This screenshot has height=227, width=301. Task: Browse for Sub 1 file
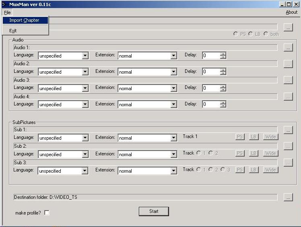(288, 130)
